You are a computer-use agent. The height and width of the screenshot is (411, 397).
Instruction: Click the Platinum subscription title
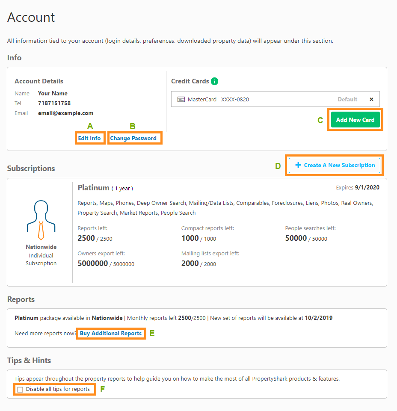click(x=93, y=188)
